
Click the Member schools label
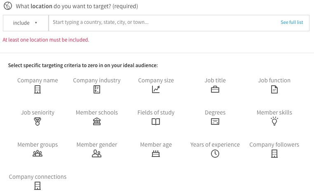(97, 112)
